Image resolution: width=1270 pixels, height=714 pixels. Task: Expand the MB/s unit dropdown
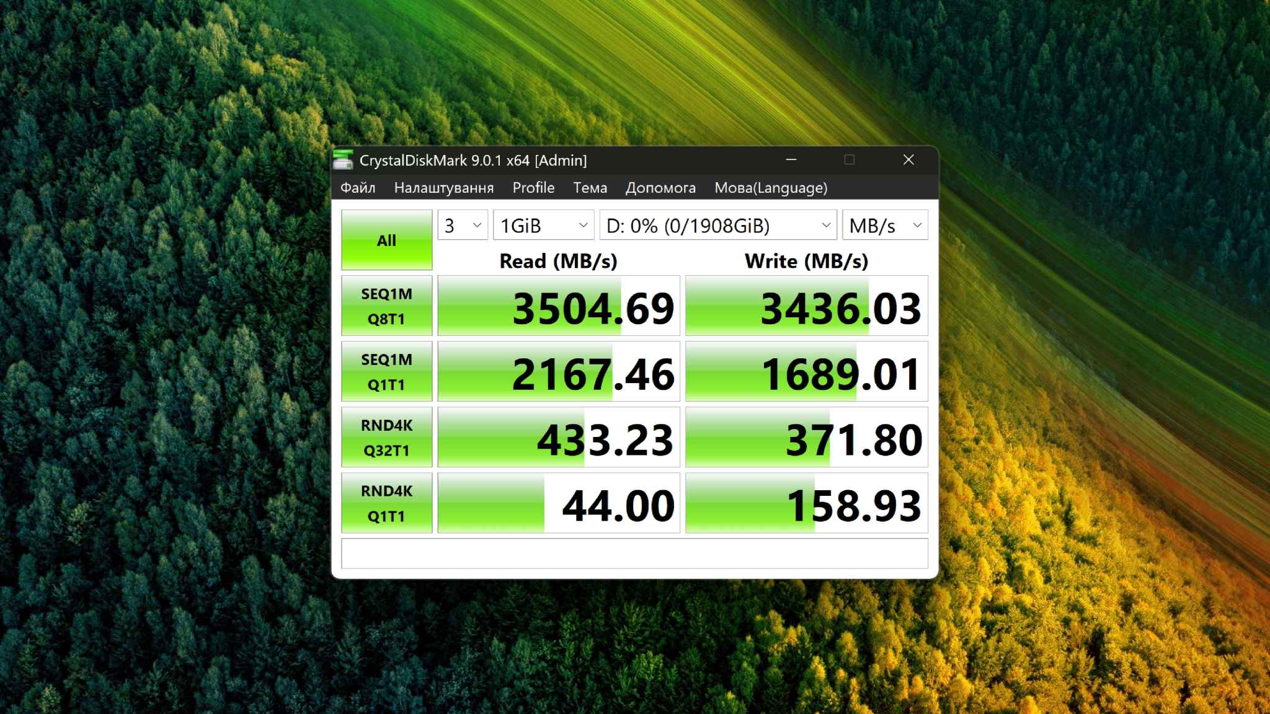[x=885, y=226]
